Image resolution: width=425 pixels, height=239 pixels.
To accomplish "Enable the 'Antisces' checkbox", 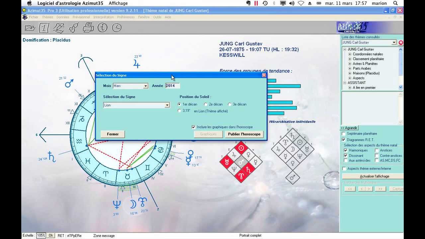I will pyautogui.click(x=377, y=150).
